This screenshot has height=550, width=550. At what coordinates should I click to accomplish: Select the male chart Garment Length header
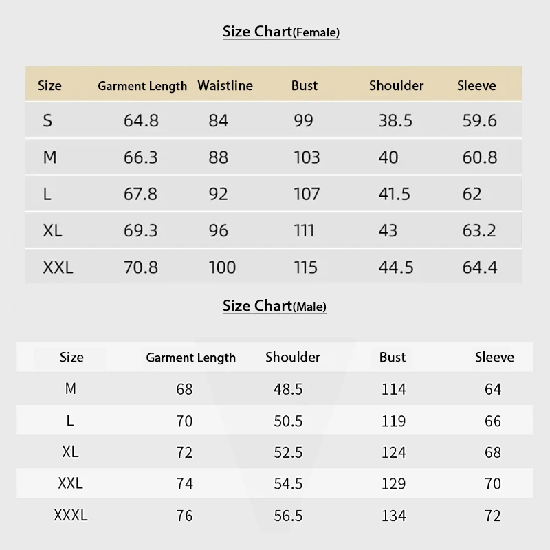coord(191,357)
